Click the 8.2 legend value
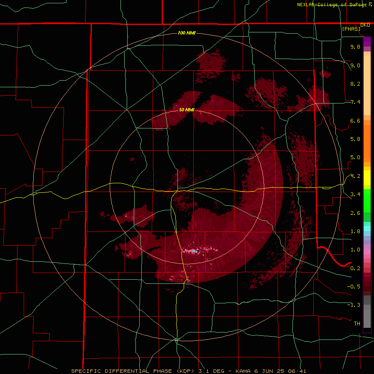The image size is (374, 374). [355, 84]
